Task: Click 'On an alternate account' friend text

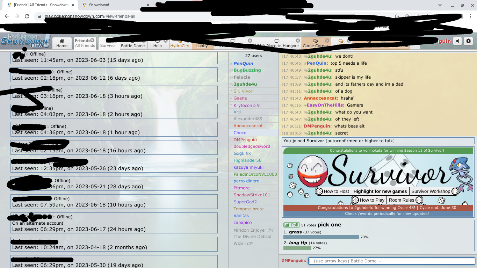Action: (x=38, y=223)
